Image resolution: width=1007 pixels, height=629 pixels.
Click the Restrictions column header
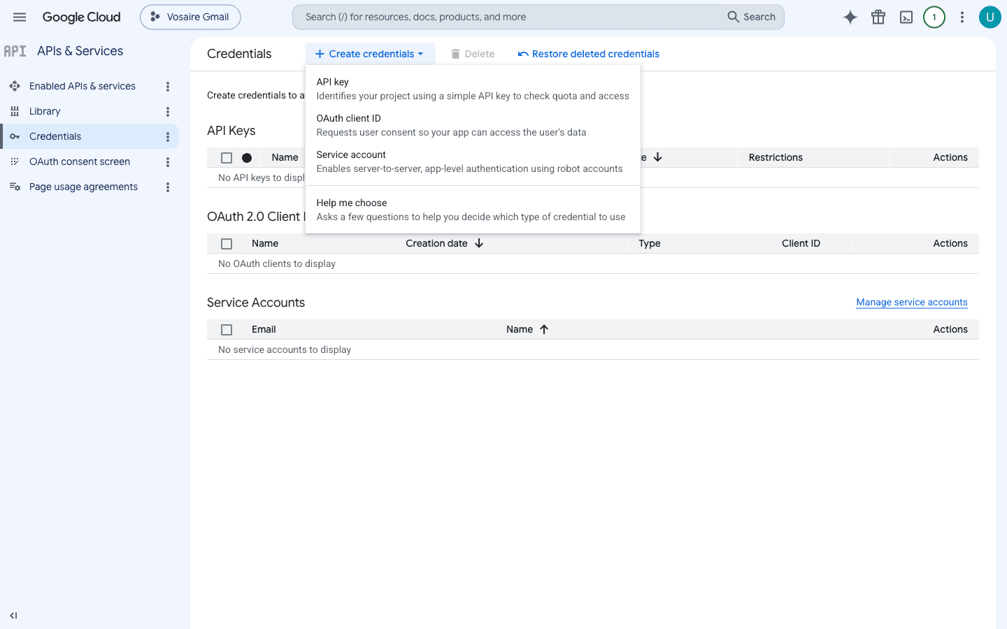point(776,157)
